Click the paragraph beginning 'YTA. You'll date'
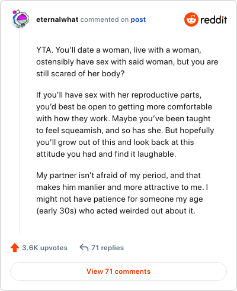This screenshot has height=291, width=237. 127,62
